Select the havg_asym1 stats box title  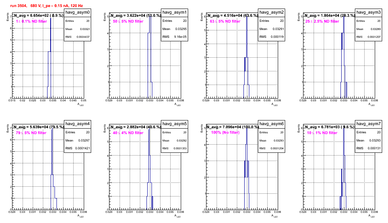(175, 12)
